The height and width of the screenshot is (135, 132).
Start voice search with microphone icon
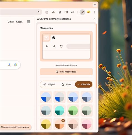(x=9, y=65)
